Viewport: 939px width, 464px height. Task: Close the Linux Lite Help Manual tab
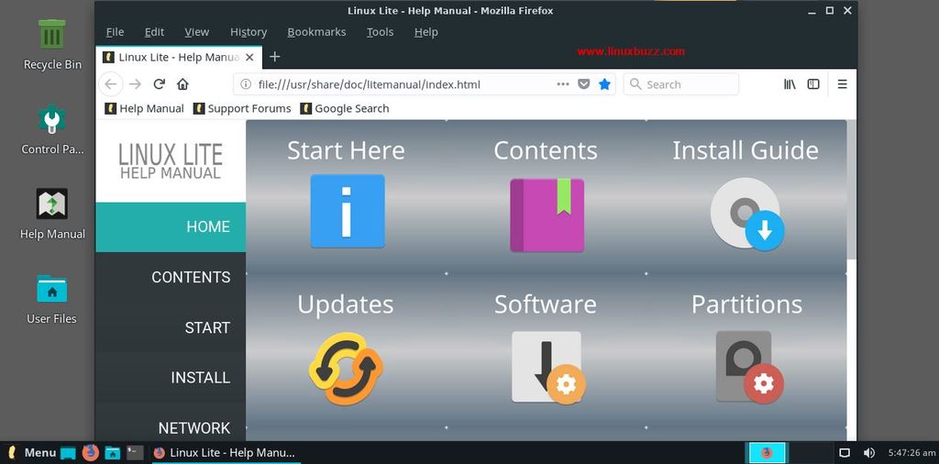(250, 58)
